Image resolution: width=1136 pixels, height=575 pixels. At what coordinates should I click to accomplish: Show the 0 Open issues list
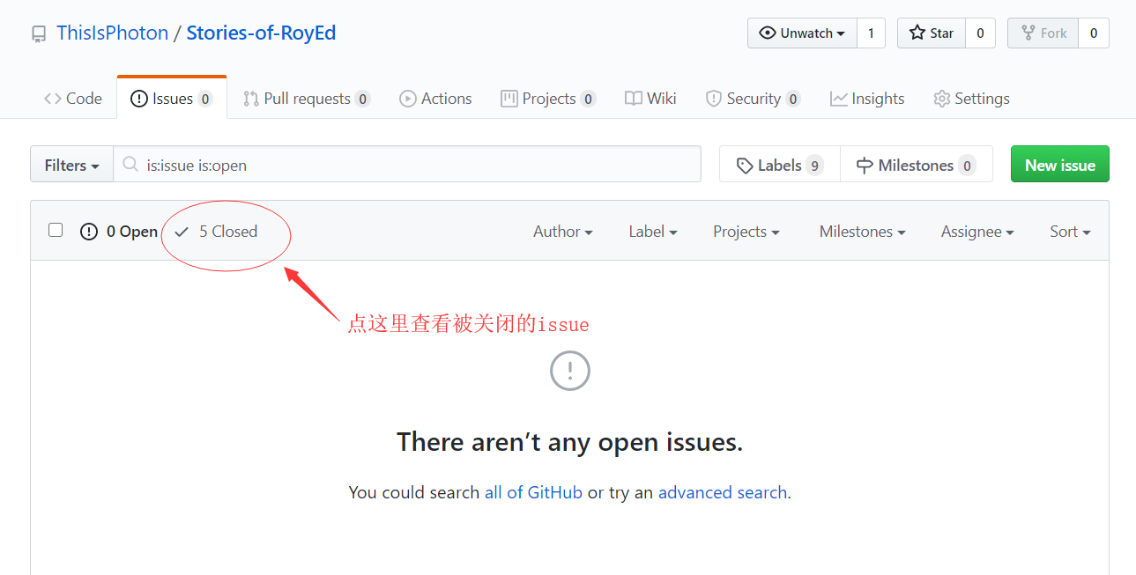coord(119,232)
